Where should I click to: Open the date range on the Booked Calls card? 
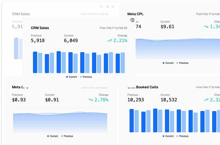208,87
